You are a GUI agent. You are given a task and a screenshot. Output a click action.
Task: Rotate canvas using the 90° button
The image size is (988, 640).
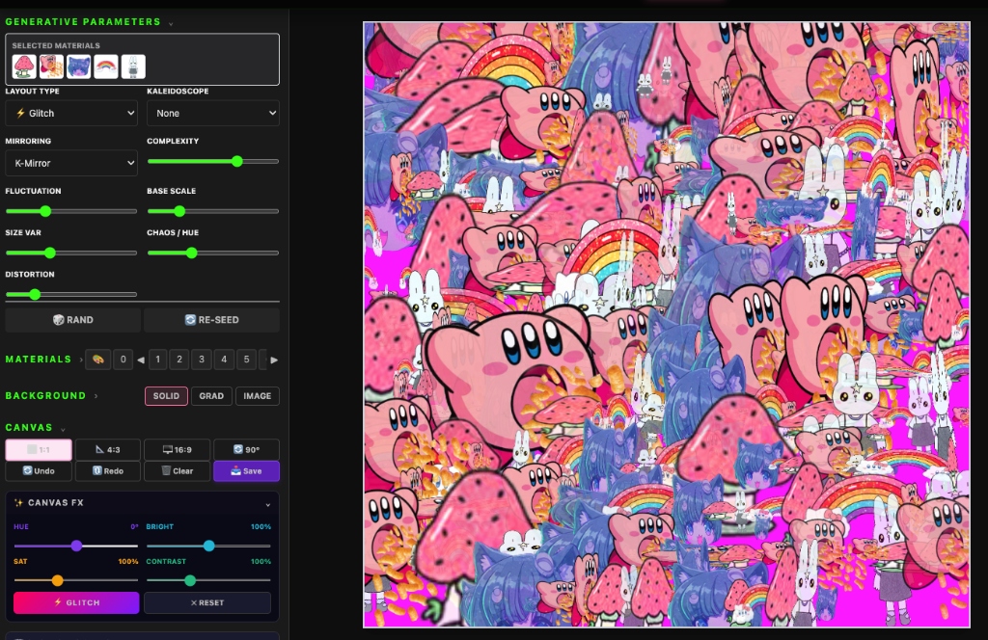(246, 450)
